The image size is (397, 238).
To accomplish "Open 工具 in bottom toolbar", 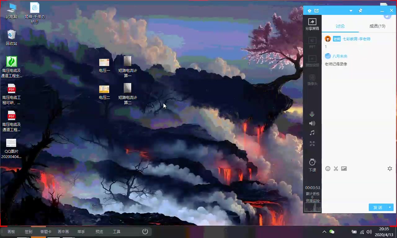I will [117, 231].
